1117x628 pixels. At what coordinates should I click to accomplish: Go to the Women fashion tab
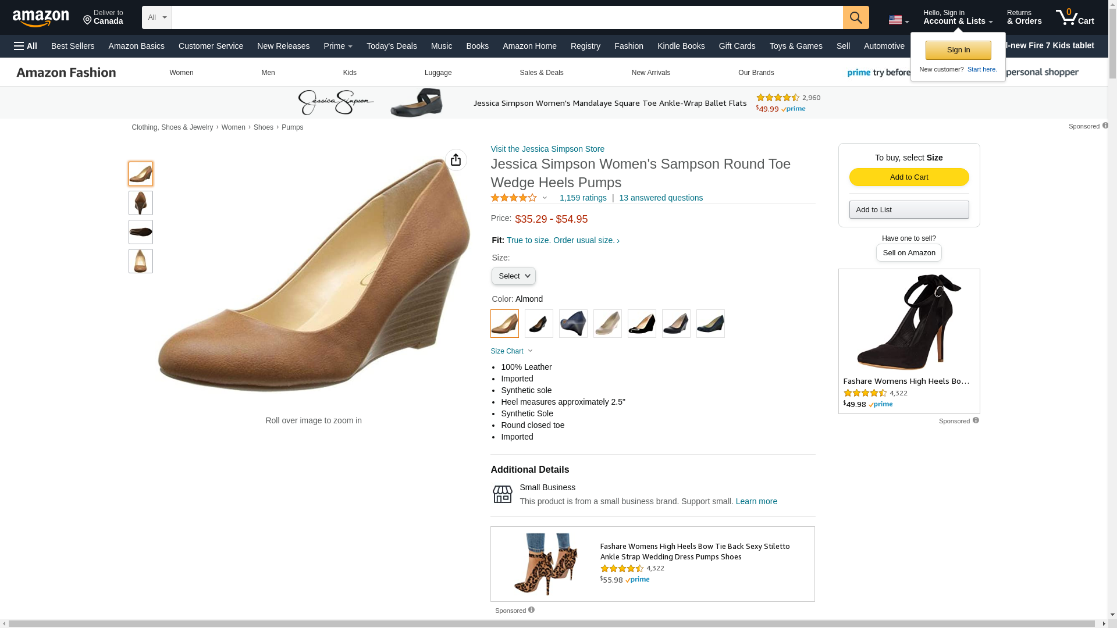click(181, 73)
